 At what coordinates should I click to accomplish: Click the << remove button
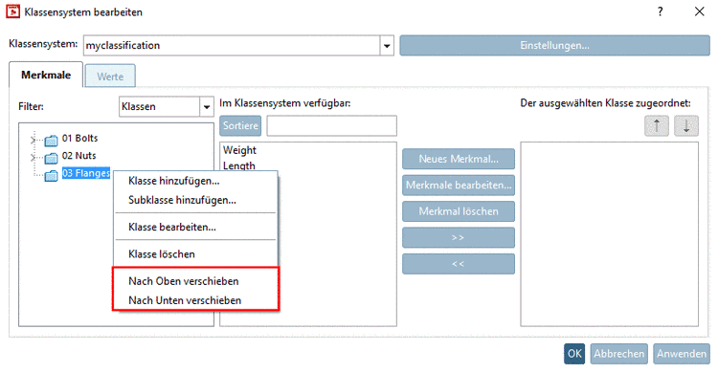pos(459,264)
